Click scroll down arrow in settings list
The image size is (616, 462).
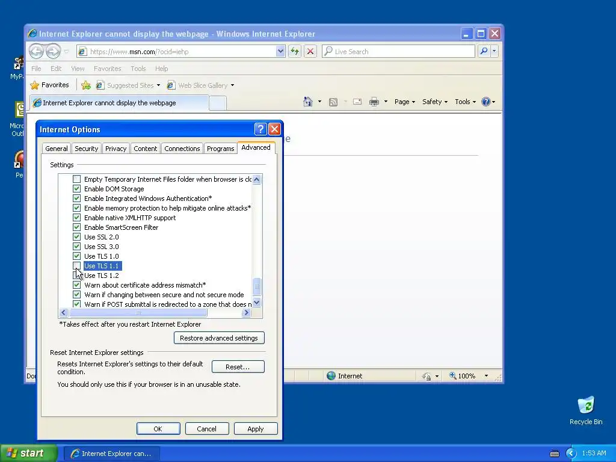256,303
